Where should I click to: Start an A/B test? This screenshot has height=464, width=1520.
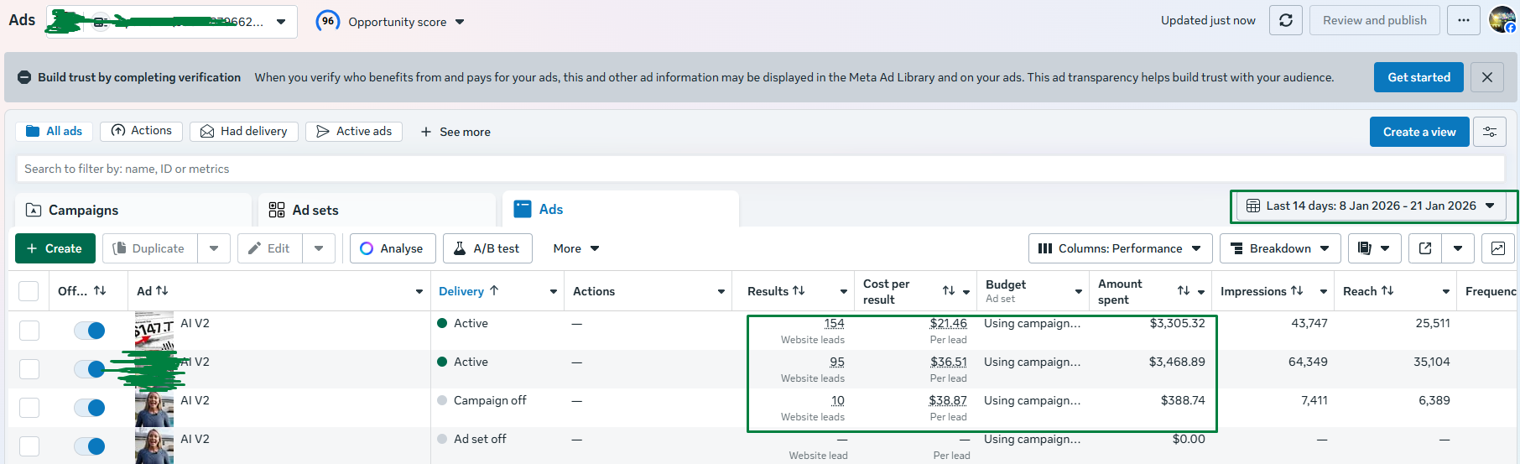point(487,248)
